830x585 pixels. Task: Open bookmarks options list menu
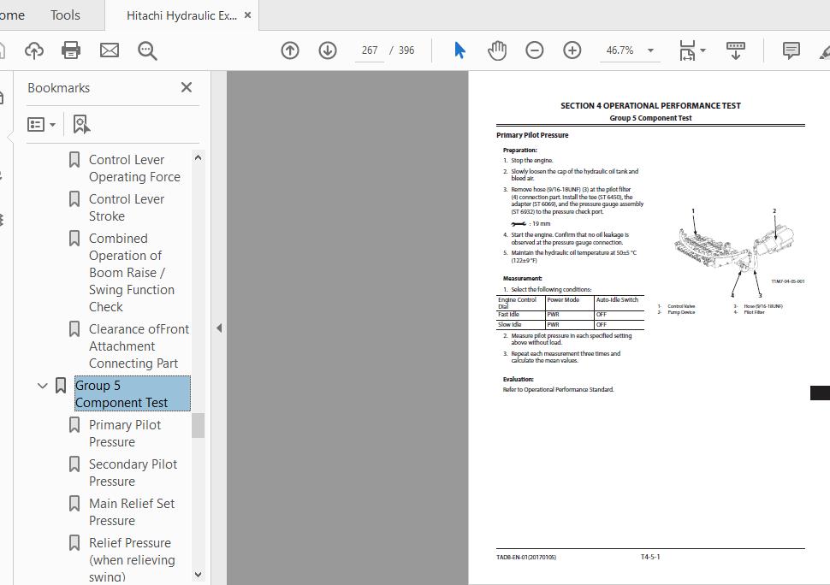tap(41, 125)
